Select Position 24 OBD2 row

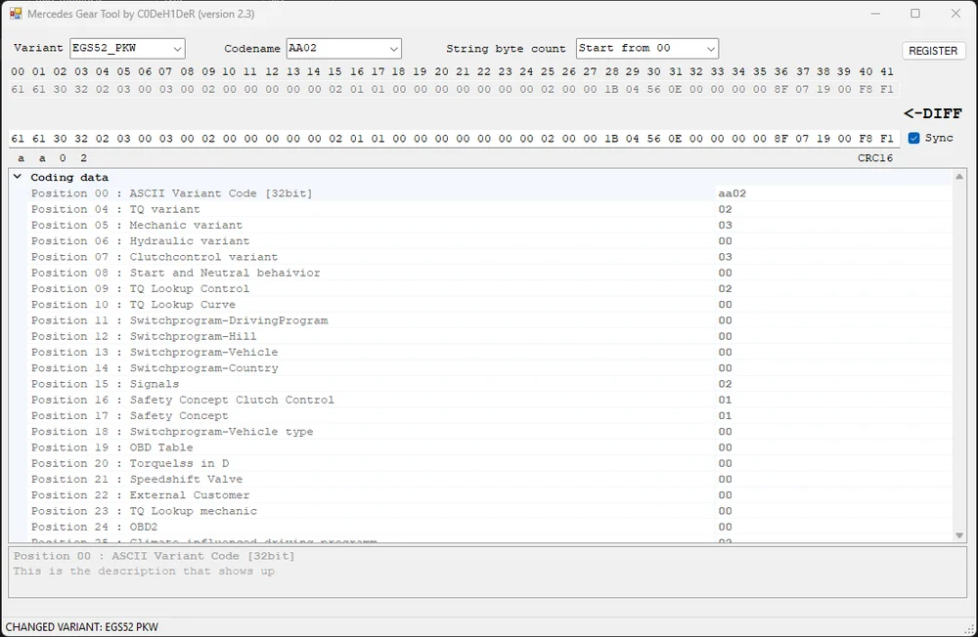(x=490, y=528)
